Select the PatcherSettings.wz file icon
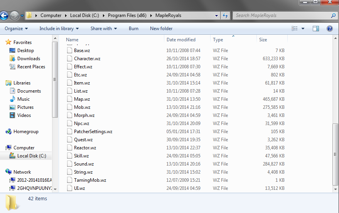This screenshot has width=339, height=213. pyautogui.click(x=69, y=132)
